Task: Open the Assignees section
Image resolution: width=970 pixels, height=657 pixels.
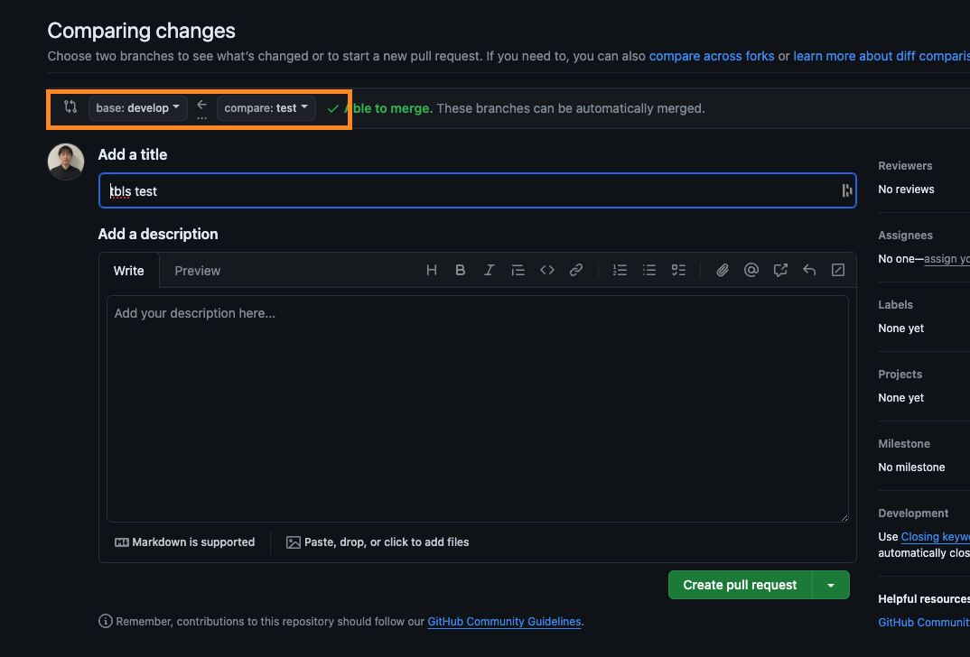Action: (x=906, y=235)
